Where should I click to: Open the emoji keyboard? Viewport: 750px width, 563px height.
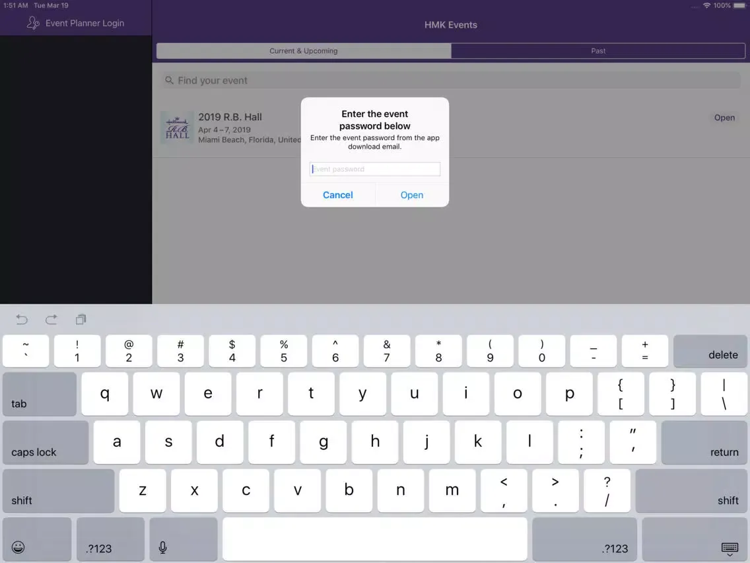point(19,547)
